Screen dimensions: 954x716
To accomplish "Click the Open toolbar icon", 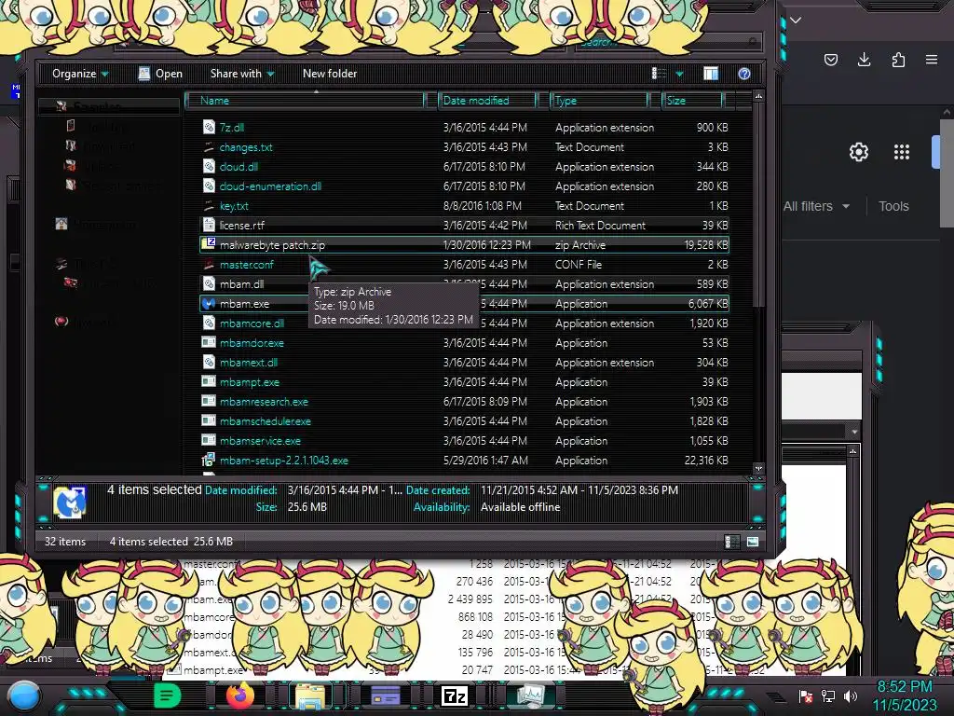I will coord(144,74).
